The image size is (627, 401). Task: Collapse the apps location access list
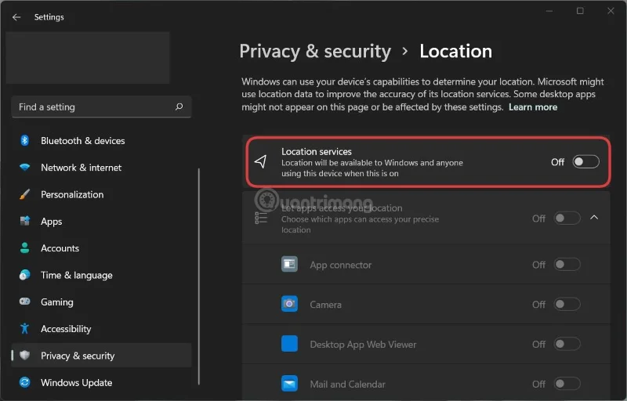point(594,217)
